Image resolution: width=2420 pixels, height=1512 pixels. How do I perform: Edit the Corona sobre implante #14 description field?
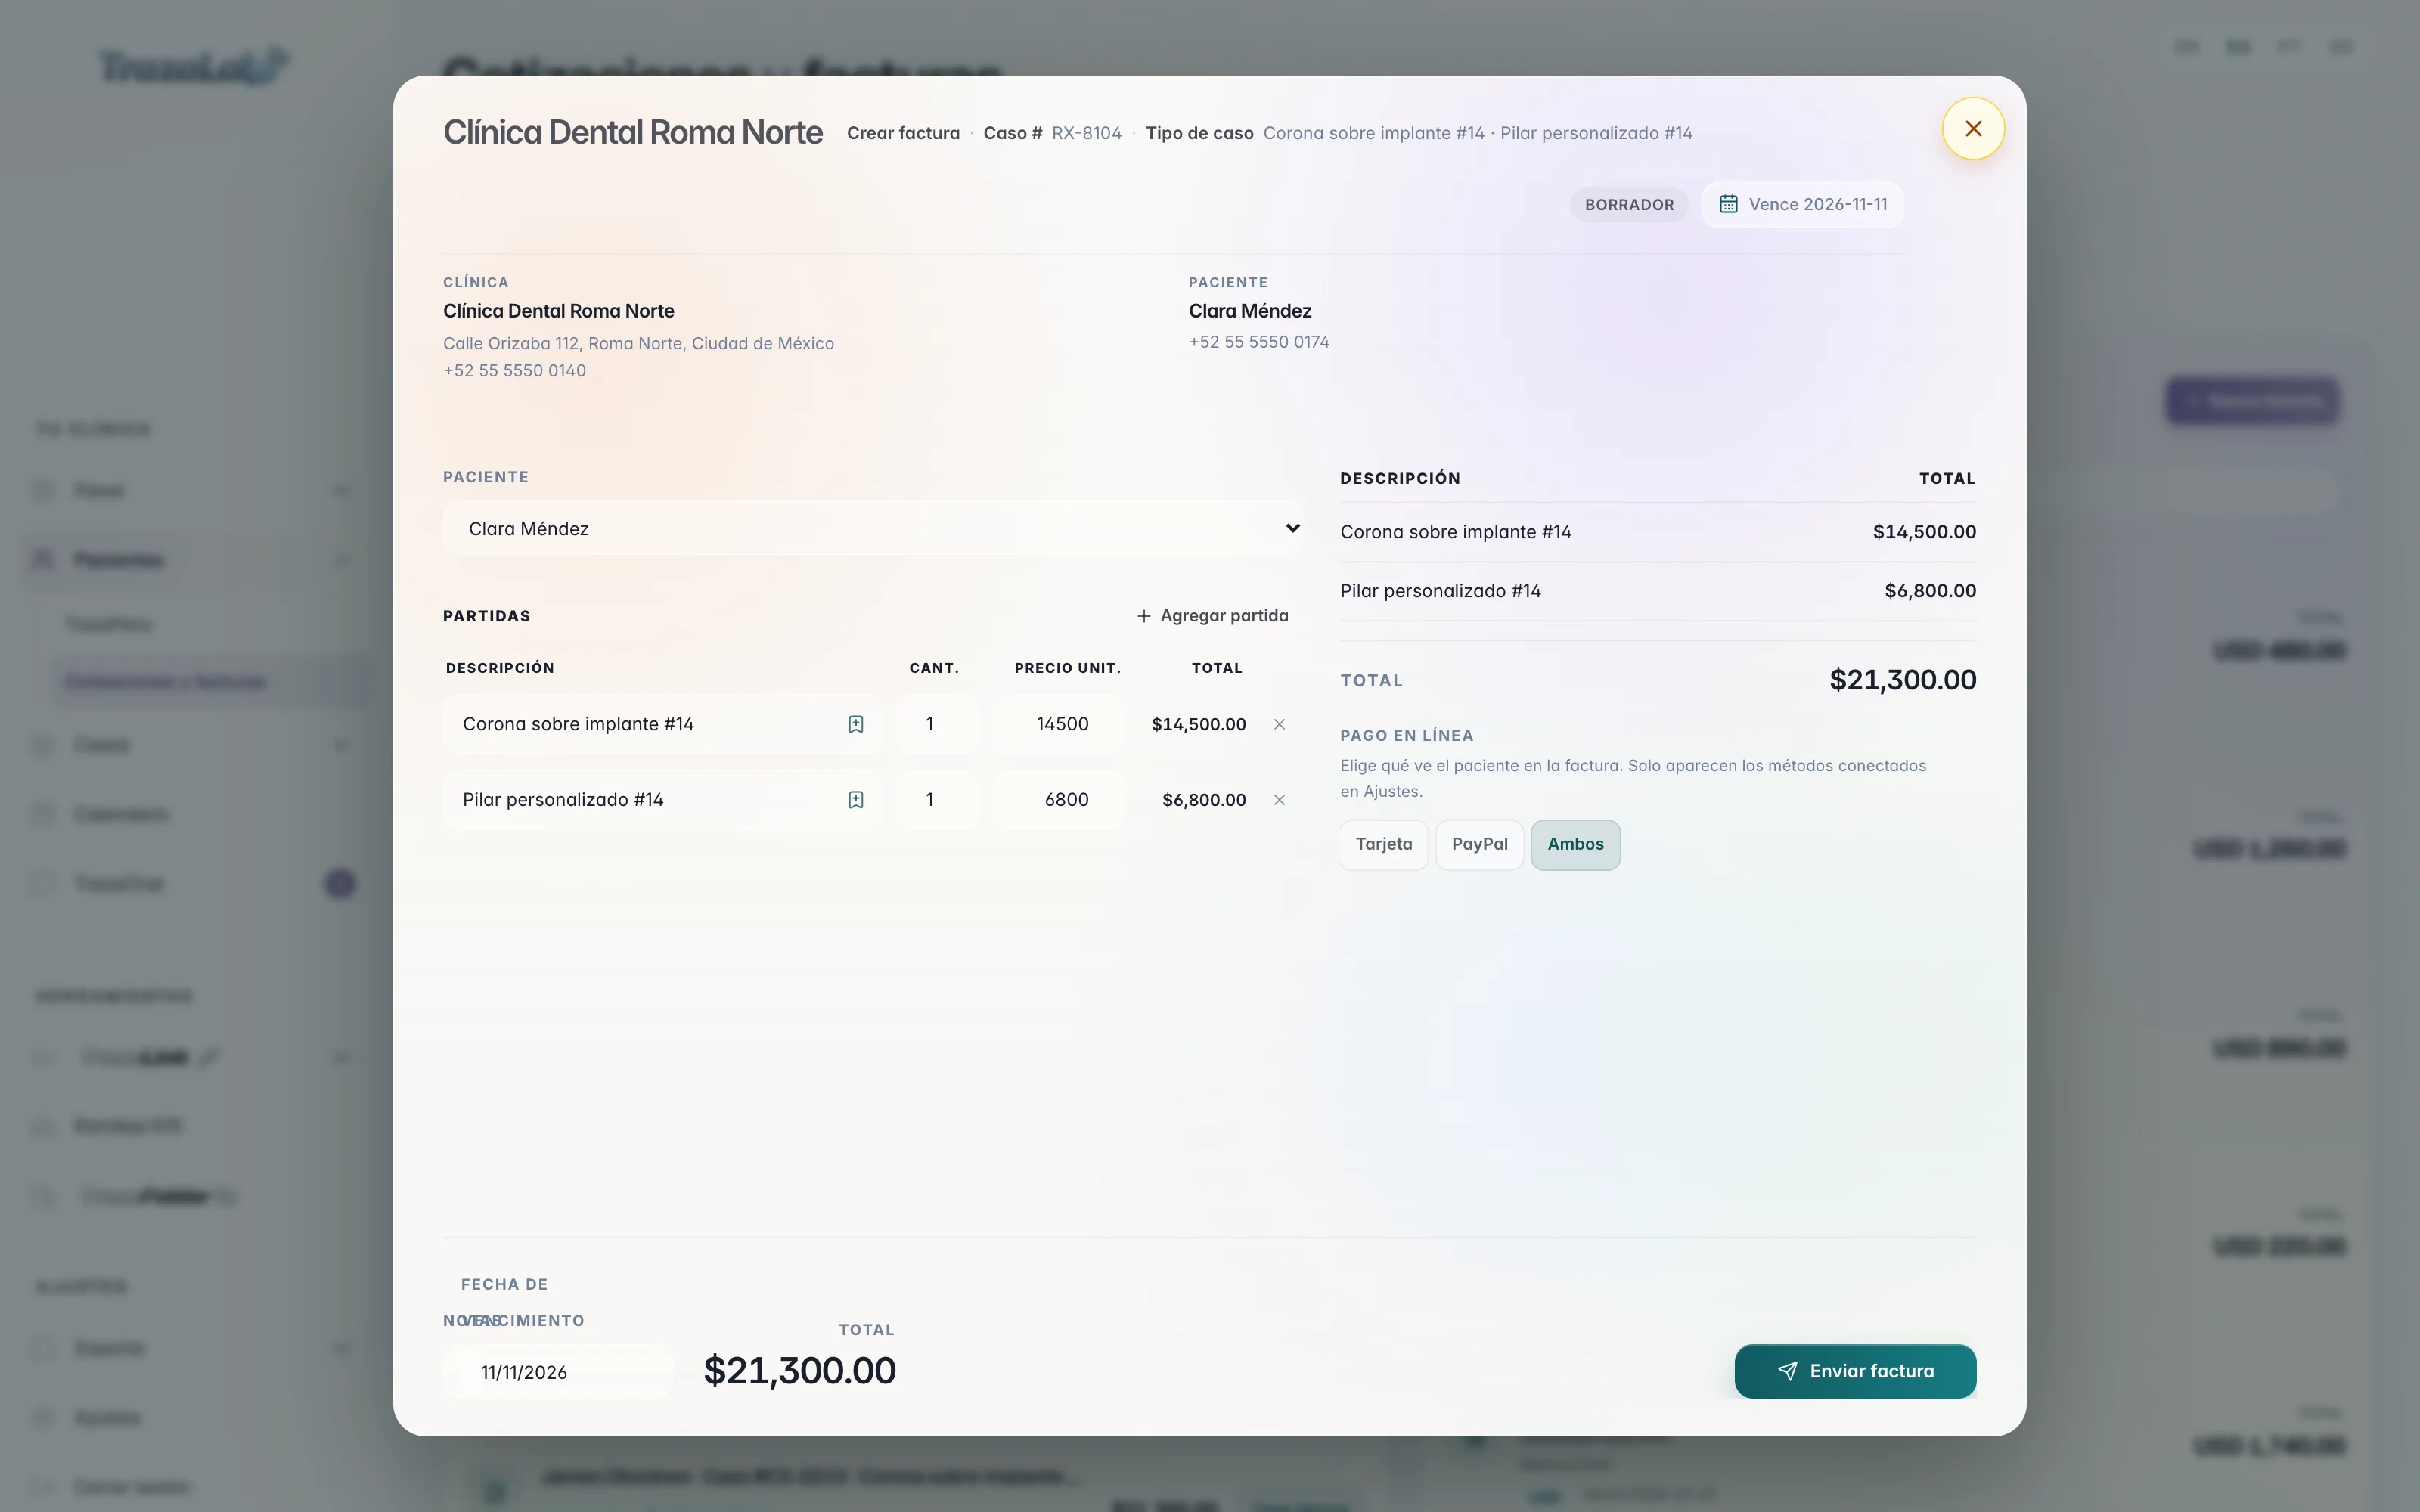click(x=662, y=724)
